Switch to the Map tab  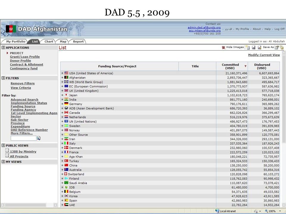tap(63, 42)
